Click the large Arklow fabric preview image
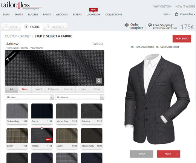This screenshot has width=196, height=163. [55, 68]
